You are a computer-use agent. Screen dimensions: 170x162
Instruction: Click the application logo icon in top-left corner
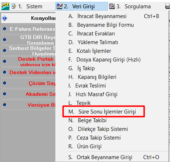[x=5, y=7]
